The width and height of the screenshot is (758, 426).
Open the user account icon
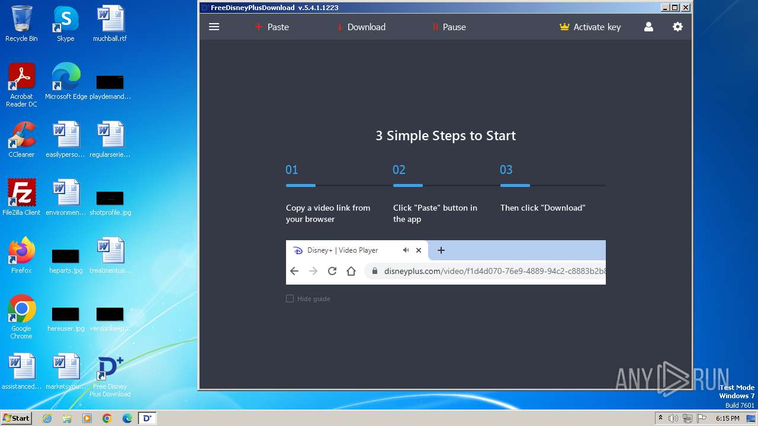click(x=648, y=27)
